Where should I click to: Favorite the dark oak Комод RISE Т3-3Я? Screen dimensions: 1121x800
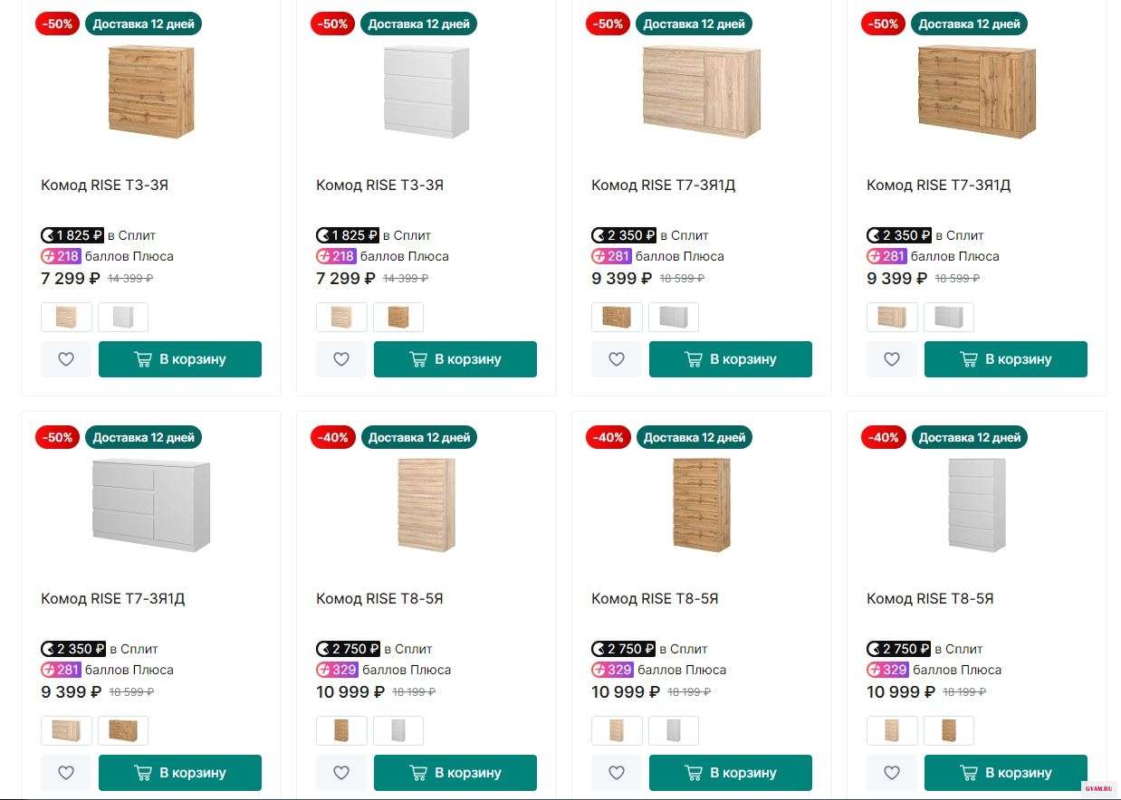tap(66, 359)
